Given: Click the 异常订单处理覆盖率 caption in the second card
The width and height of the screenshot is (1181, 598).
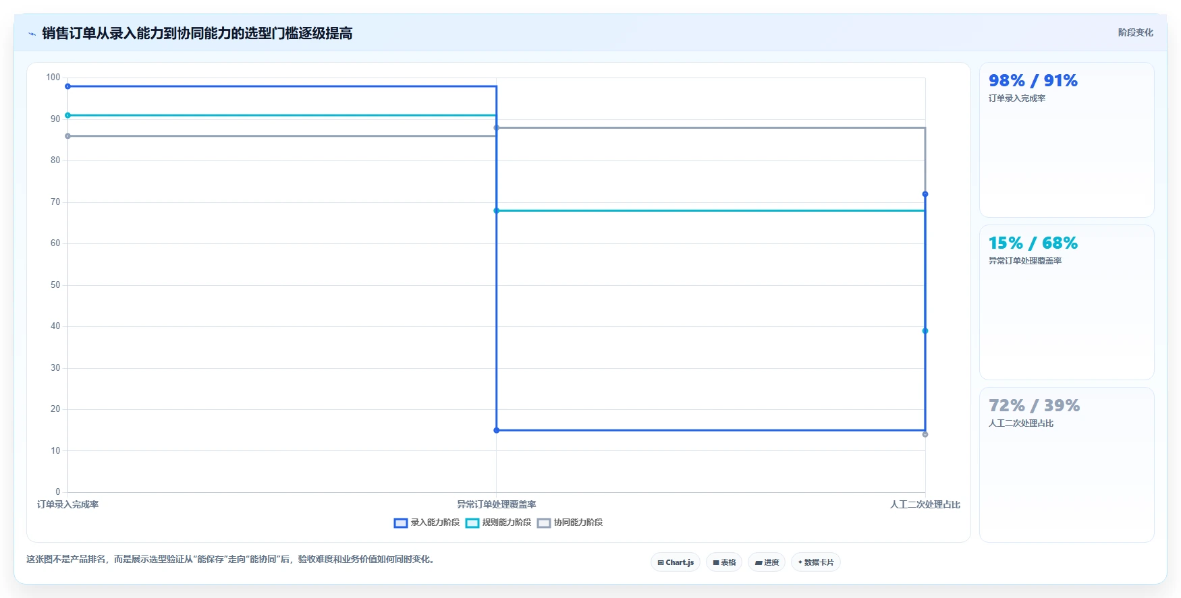Looking at the screenshot, I should pyautogui.click(x=1025, y=261).
